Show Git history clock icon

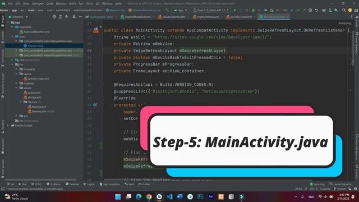click(310, 10)
